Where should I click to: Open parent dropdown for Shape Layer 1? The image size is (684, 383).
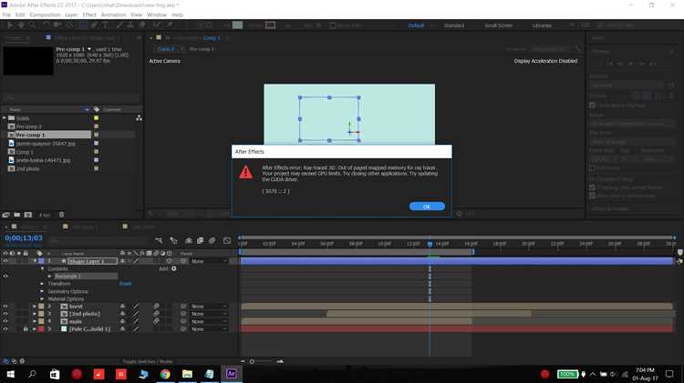coord(210,261)
